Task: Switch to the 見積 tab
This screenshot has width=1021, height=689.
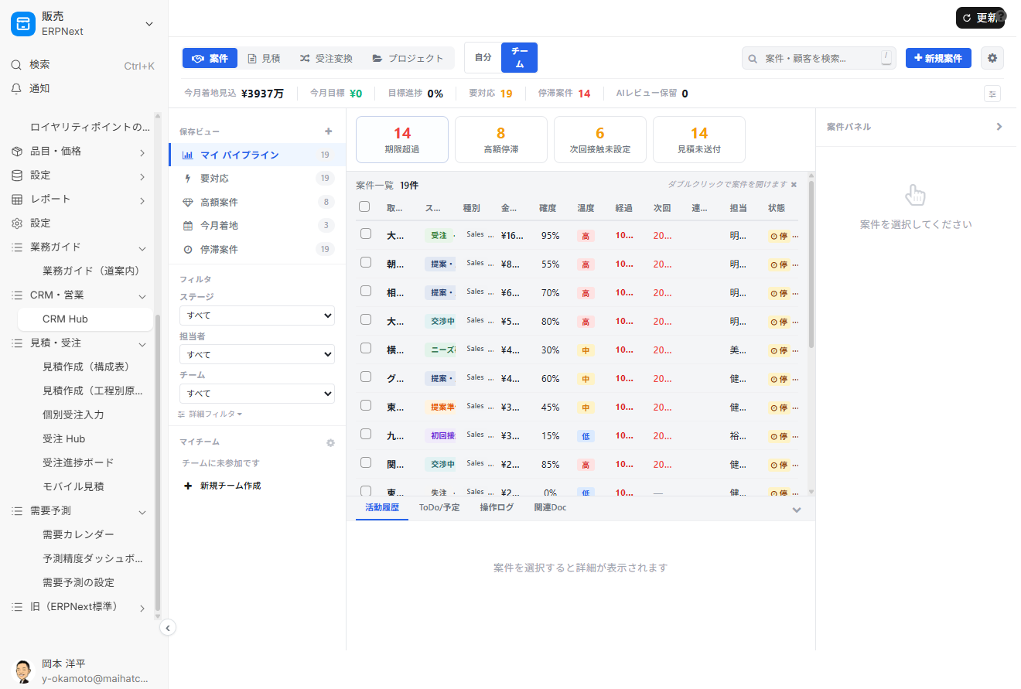Action: tap(264, 59)
